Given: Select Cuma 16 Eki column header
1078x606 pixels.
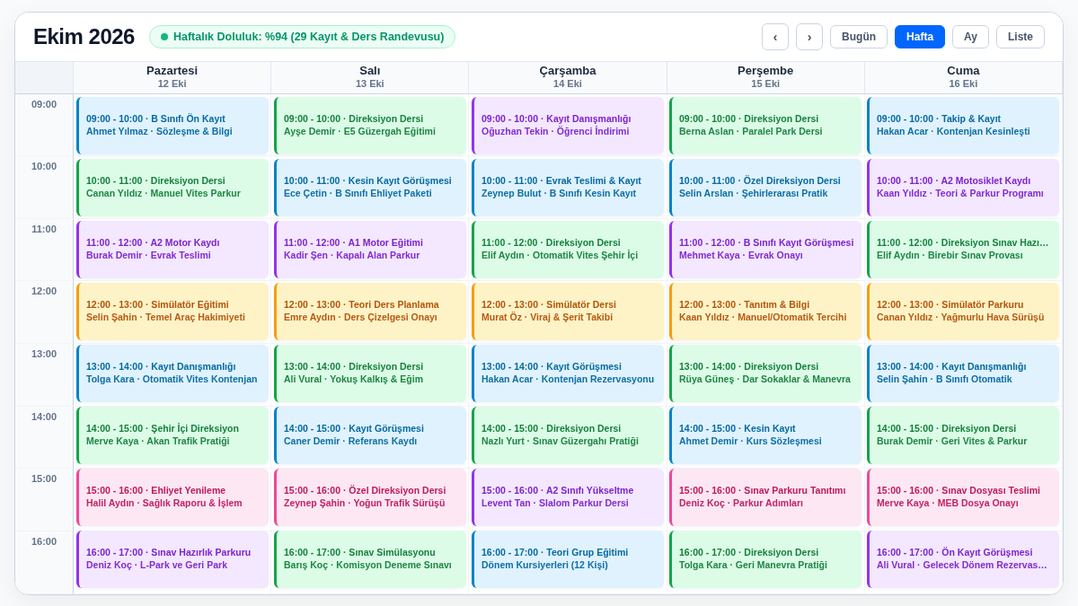Looking at the screenshot, I should pyautogui.click(x=963, y=77).
